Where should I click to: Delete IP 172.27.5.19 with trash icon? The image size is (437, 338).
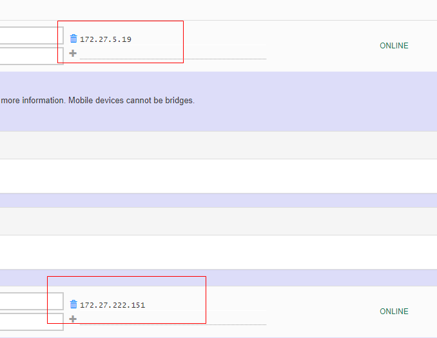[x=73, y=39]
